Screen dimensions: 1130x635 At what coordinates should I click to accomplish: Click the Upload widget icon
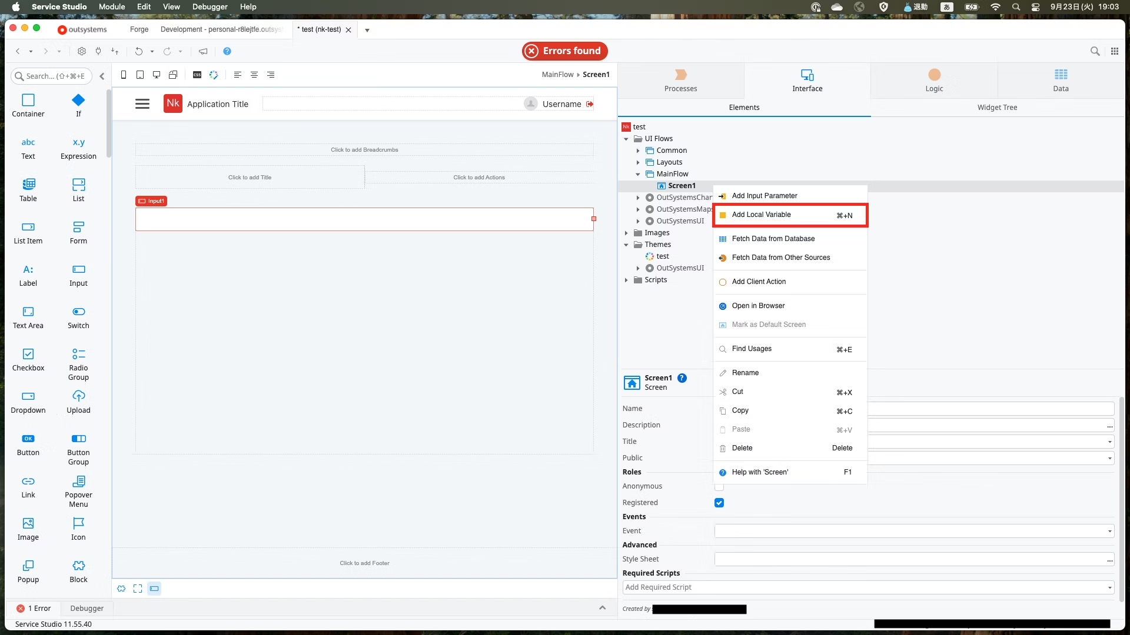78,396
